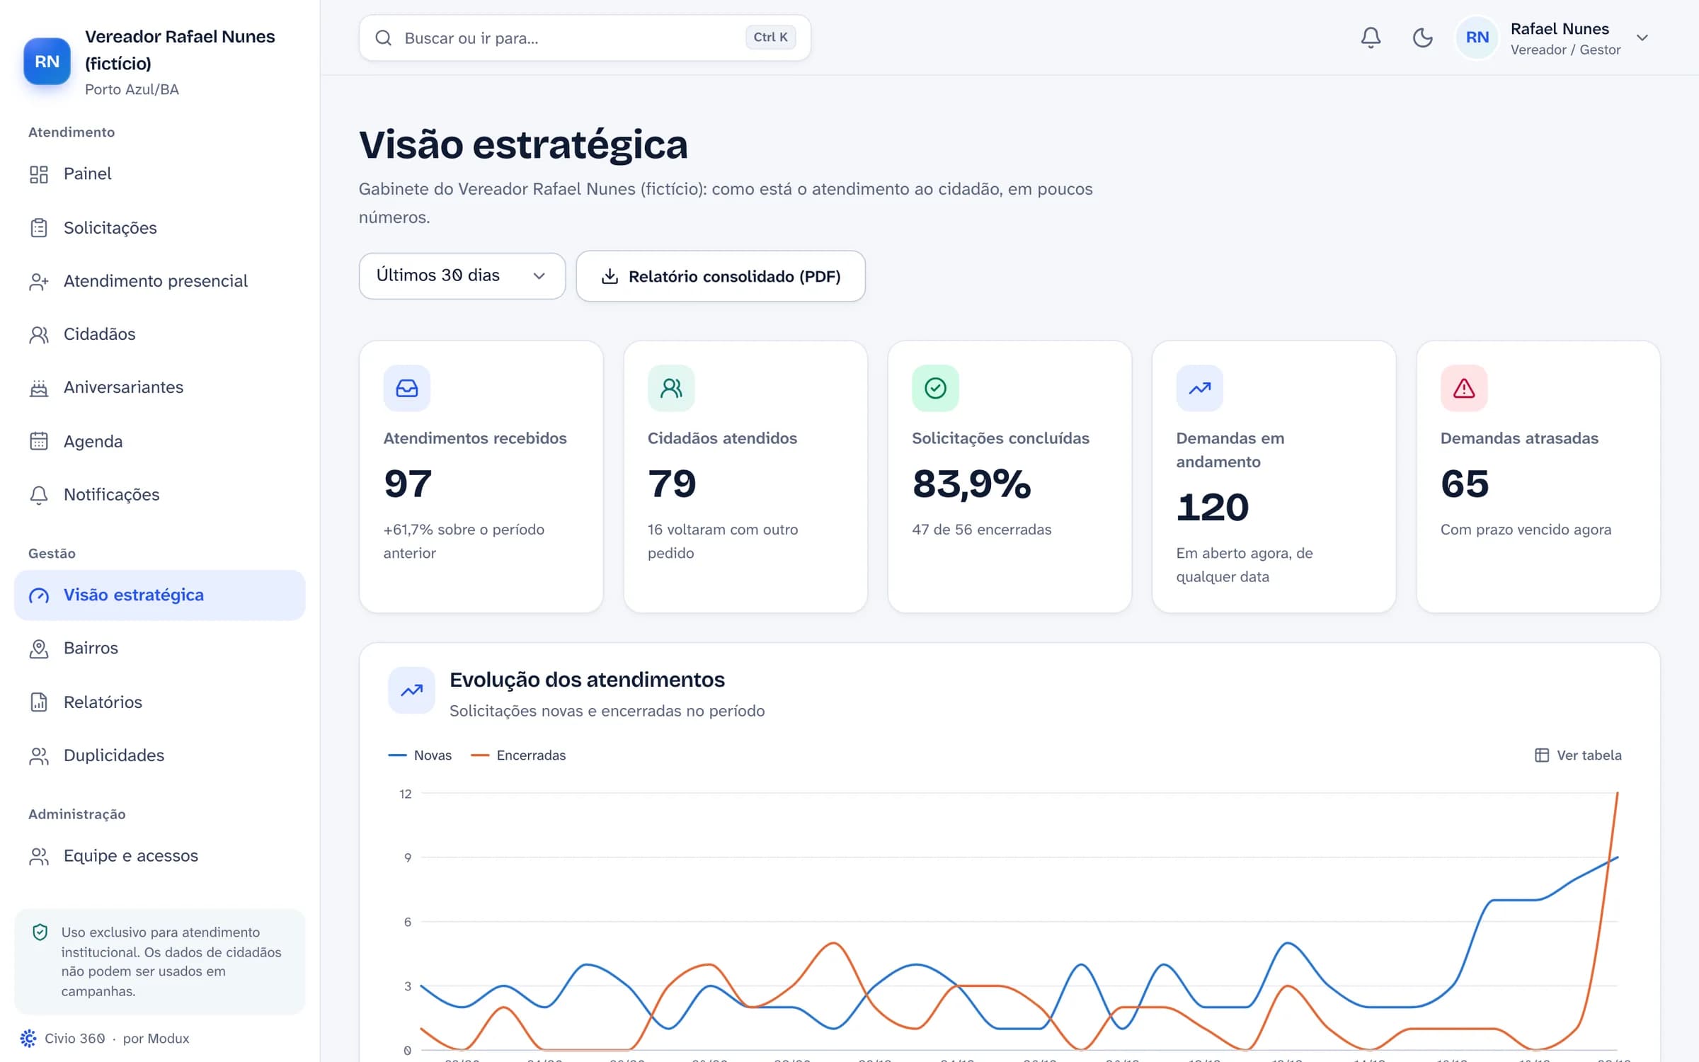Click the shield icon in the usage notice
Screen dimensions: 1699x1062
(40, 932)
